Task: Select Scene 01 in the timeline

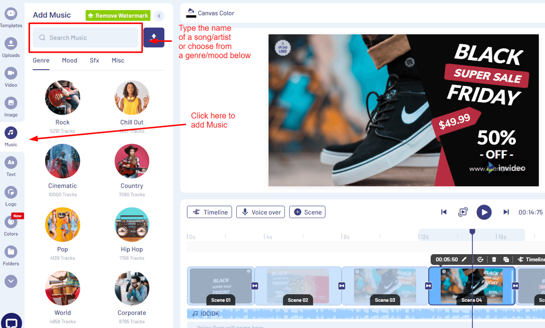Action: pyautogui.click(x=221, y=286)
